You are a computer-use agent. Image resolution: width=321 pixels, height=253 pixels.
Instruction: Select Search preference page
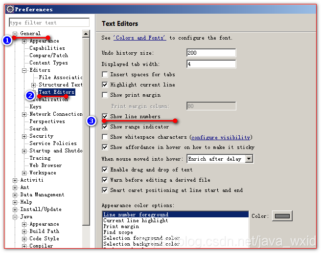coord(39,129)
